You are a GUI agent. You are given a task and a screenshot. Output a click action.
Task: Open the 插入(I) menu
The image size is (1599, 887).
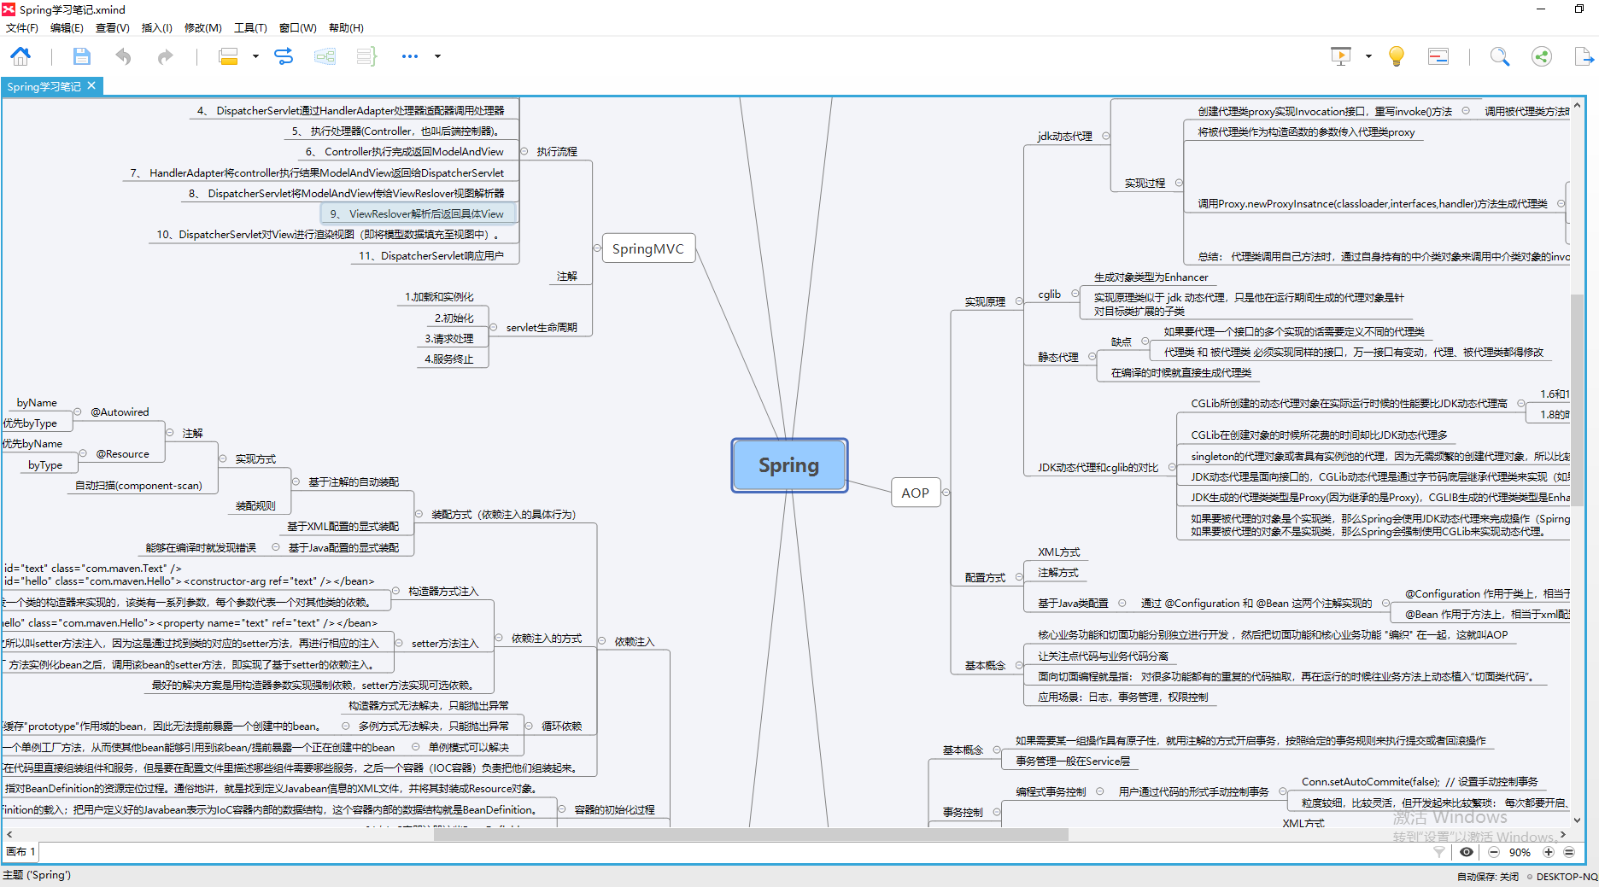click(156, 28)
